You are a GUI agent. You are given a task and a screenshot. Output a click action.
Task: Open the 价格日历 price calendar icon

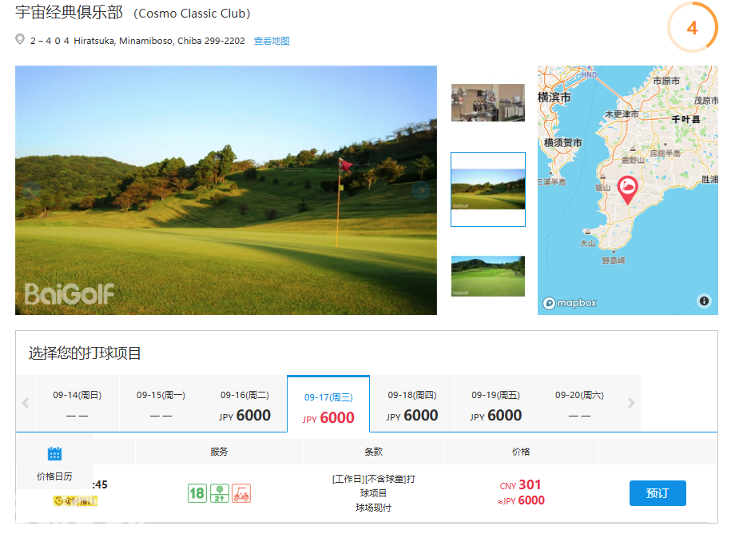click(54, 454)
